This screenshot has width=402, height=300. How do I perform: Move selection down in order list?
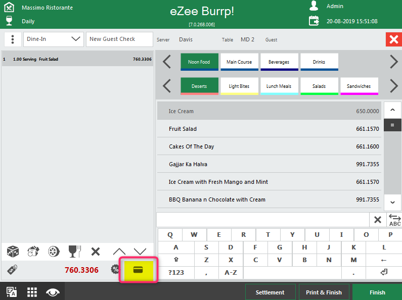tap(140, 252)
